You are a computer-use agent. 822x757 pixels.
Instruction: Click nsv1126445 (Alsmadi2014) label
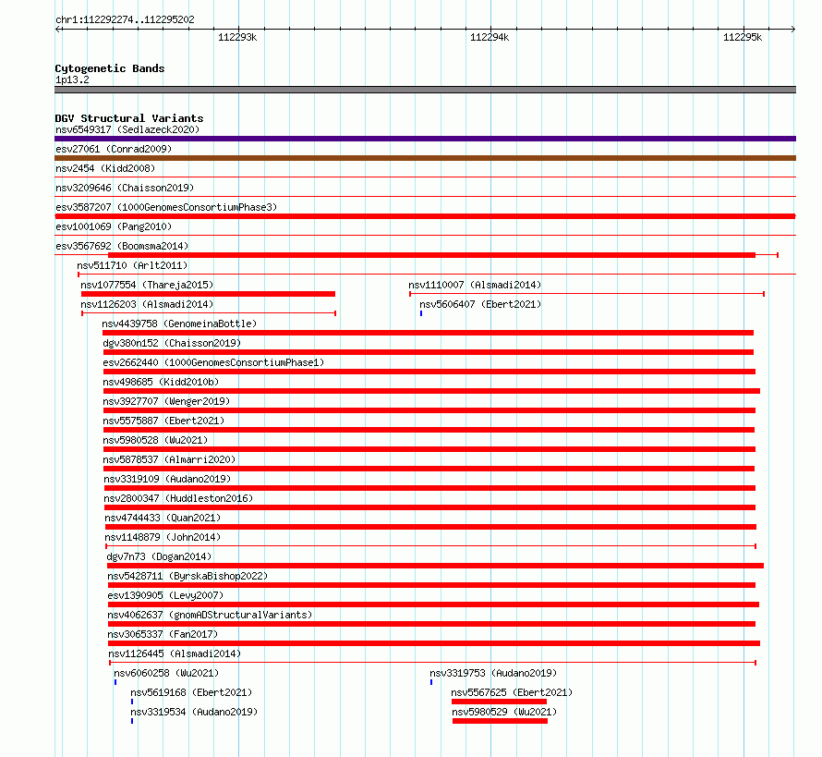pos(175,653)
